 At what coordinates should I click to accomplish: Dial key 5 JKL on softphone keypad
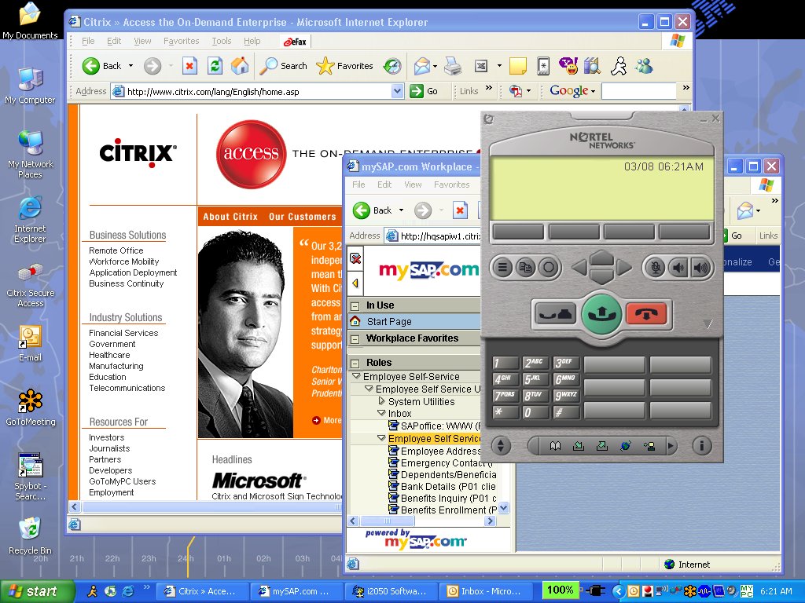[x=535, y=380]
